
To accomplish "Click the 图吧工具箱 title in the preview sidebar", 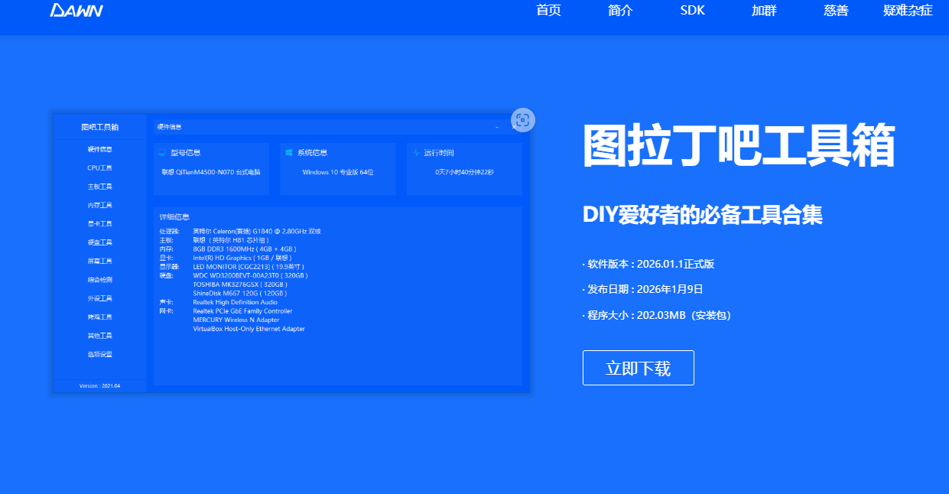I will tap(100, 127).
